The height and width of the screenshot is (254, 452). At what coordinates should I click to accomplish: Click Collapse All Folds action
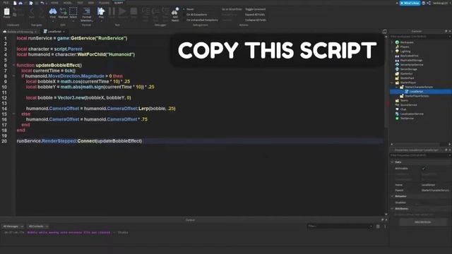click(256, 20)
